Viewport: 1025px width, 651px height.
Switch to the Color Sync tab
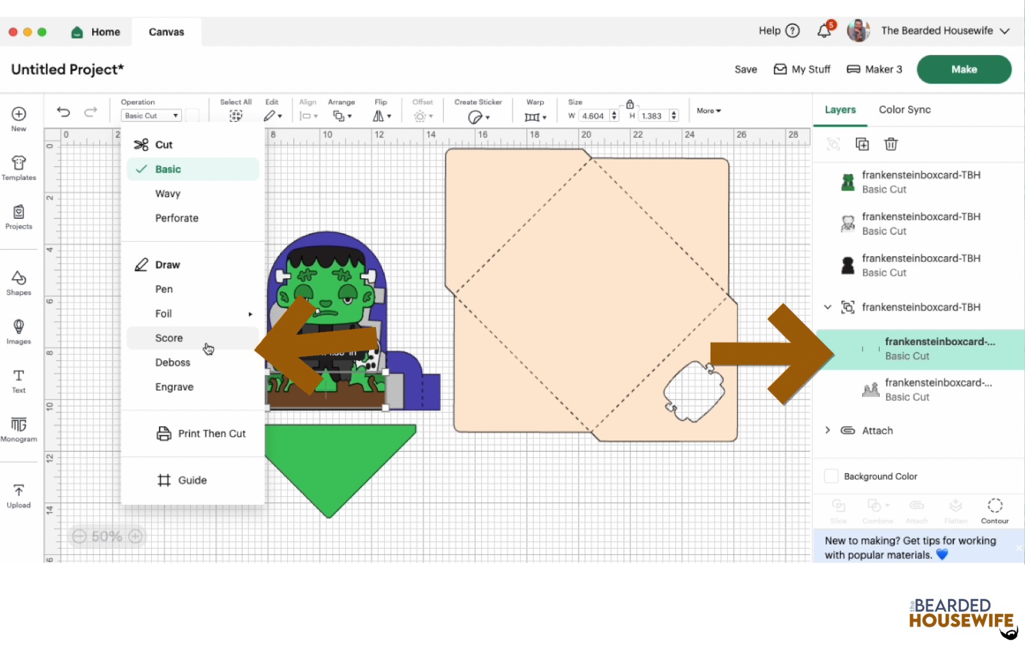905,109
